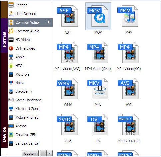Screen dimensions: 161x157
Task: Open the Online video category
Action: [30, 48]
